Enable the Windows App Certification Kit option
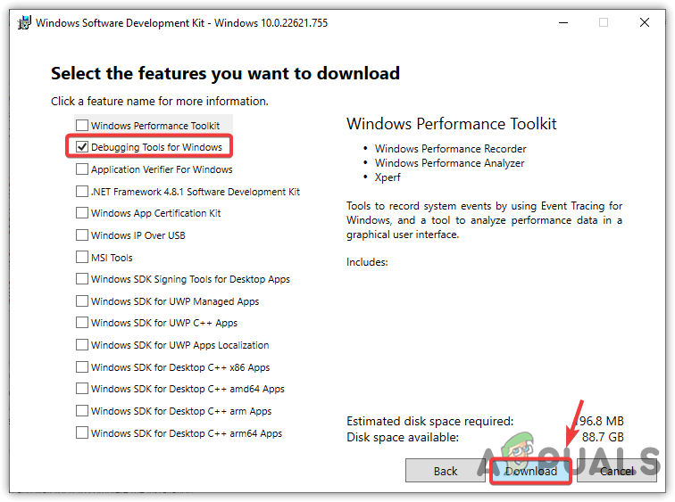Viewport: 675px width, 502px height. (x=83, y=213)
